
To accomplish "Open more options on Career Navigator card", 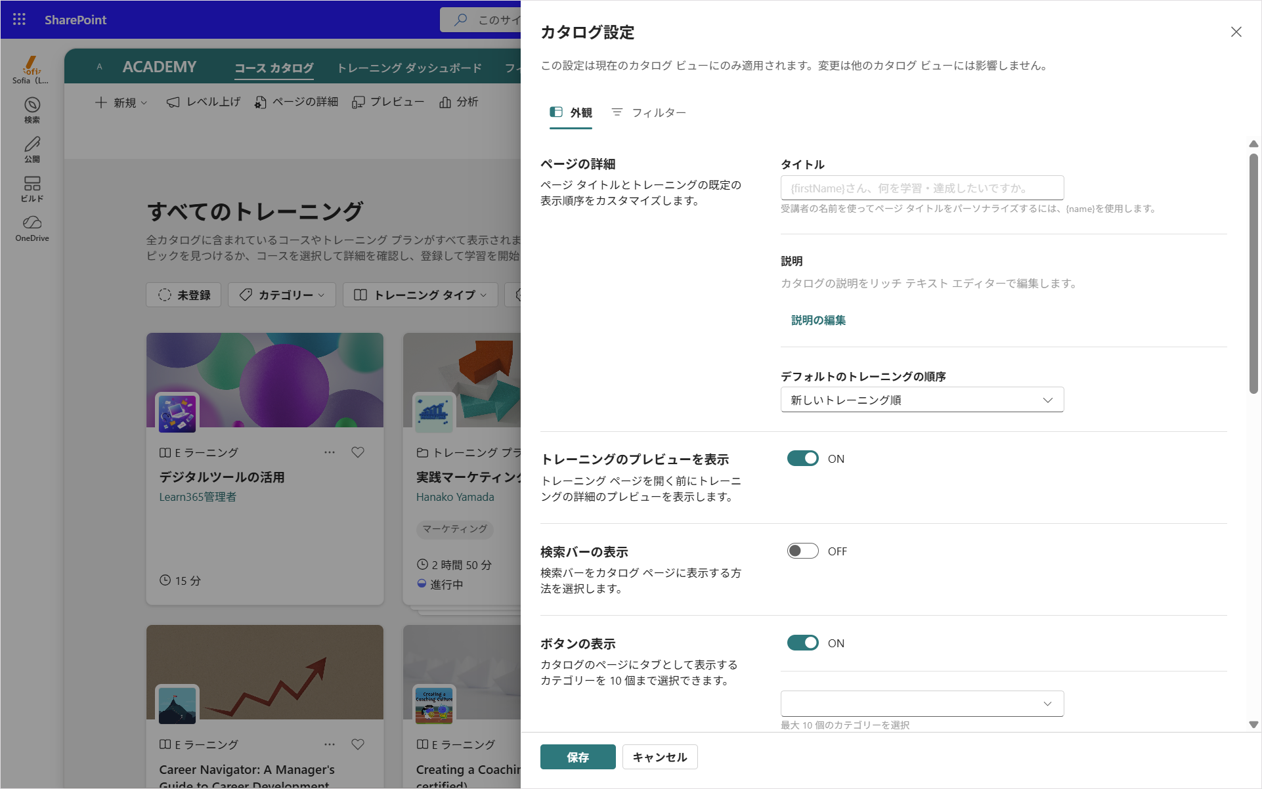I will (x=330, y=744).
